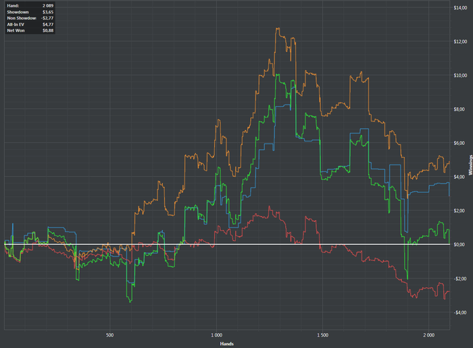Click the "$2,00" y-axis label
This screenshot has width=473, height=348.
click(x=459, y=210)
